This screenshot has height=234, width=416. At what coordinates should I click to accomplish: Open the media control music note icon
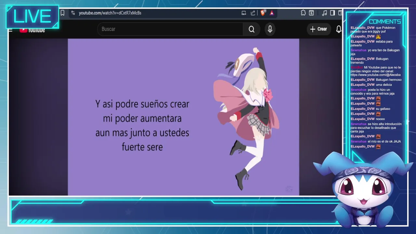pos(324,13)
